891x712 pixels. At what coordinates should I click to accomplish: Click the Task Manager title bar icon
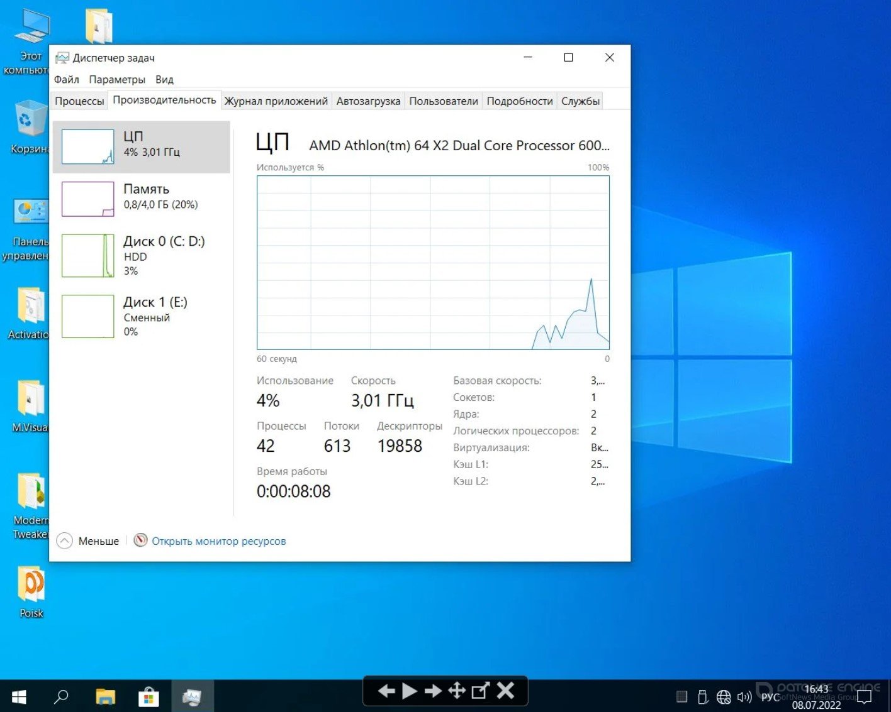(62, 58)
